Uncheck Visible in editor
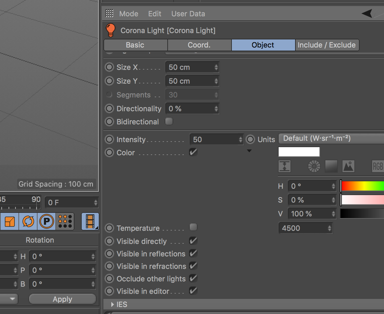 (193, 291)
